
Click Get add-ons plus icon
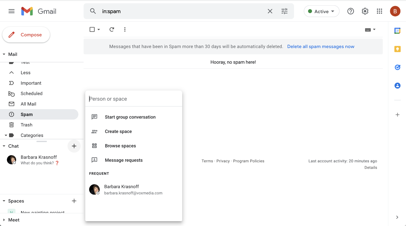tap(398, 115)
